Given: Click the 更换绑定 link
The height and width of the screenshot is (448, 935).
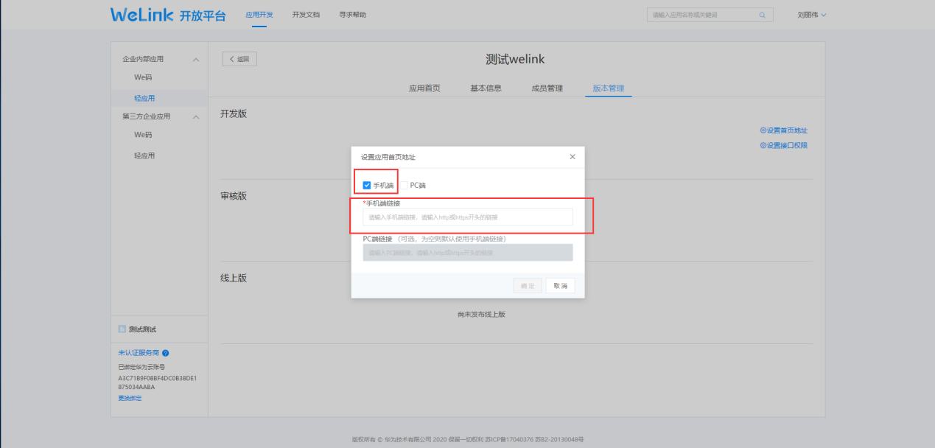Looking at the screenshot, I should tap(130, 398).
